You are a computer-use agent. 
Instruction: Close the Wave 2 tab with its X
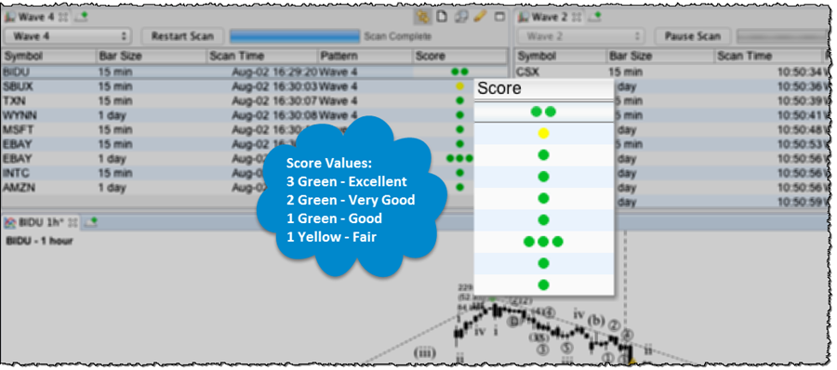coord(577,17)
